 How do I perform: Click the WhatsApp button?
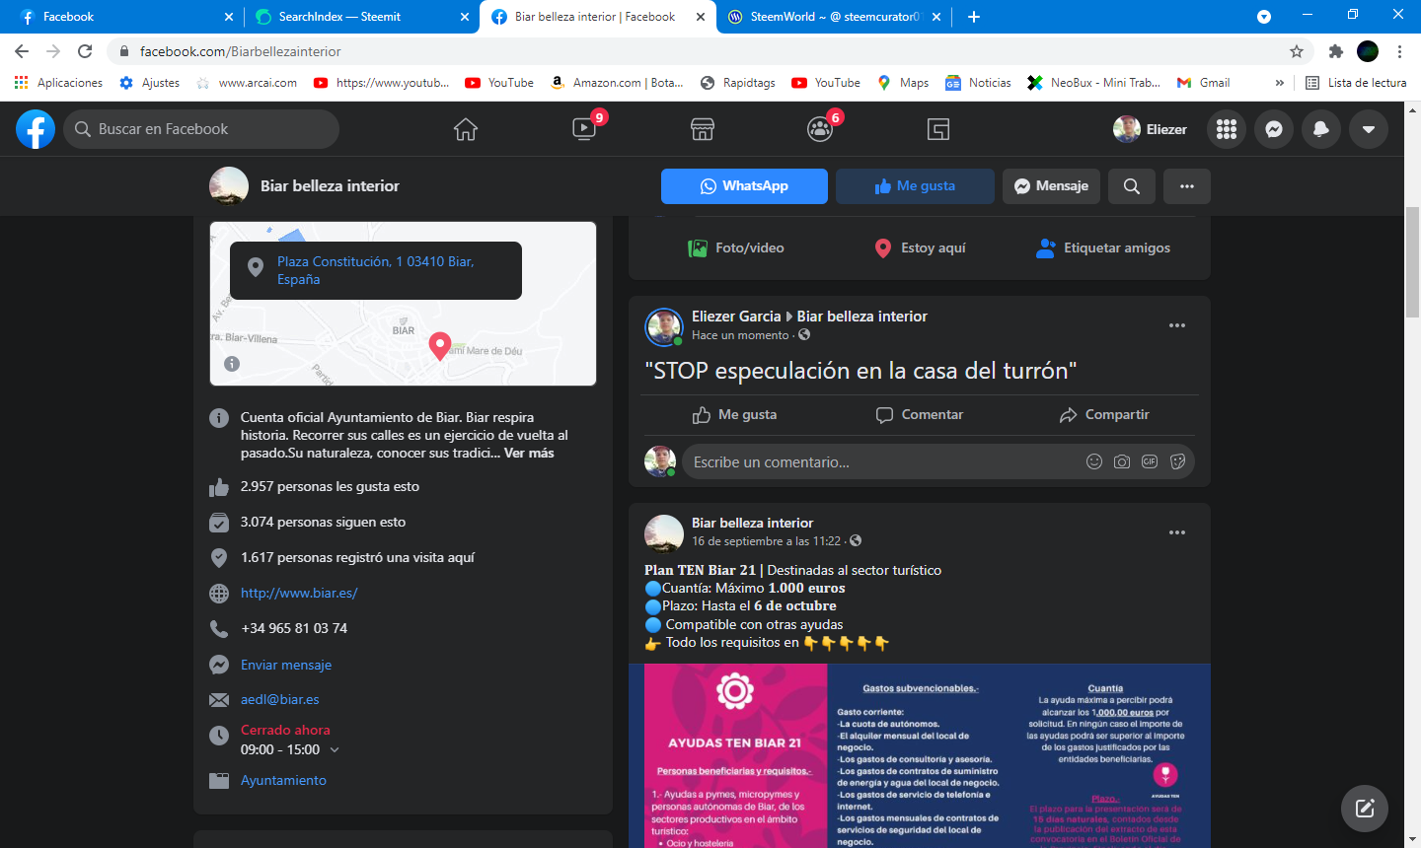coord(744,186)
